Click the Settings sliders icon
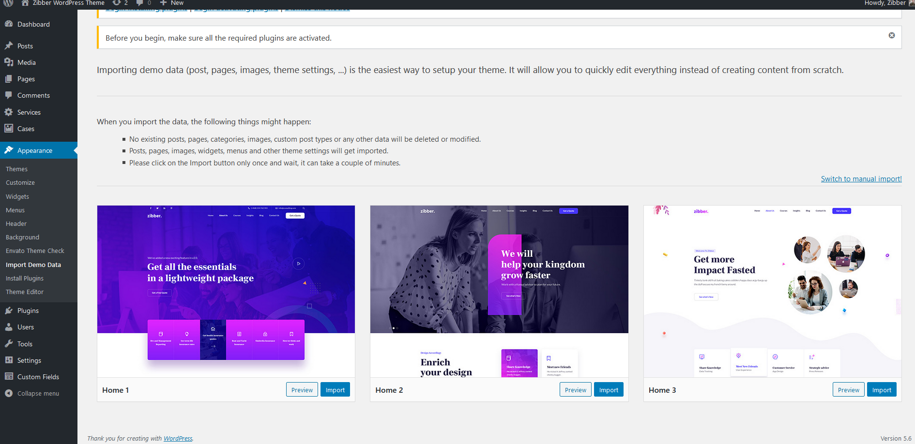 9,360
